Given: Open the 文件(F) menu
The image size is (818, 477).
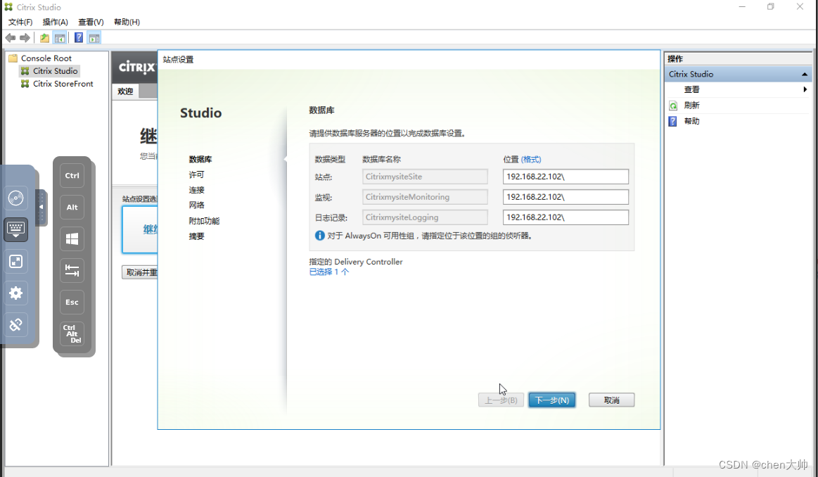Looking at the screenshot, I should [20, 22].
